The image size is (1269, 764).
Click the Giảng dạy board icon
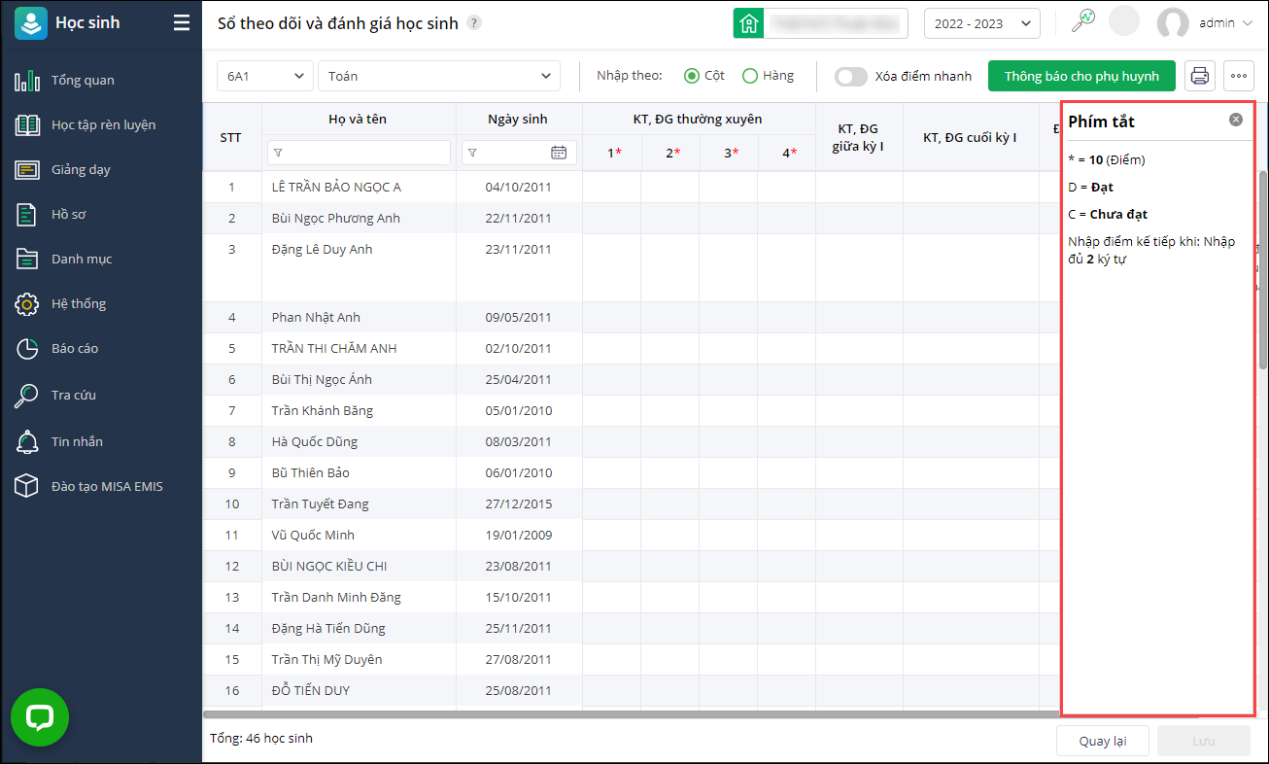tap(27, 170)
